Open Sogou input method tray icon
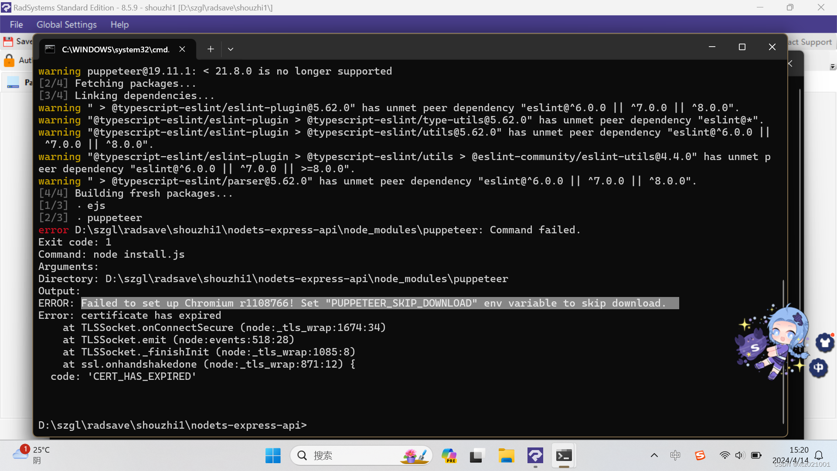Viewport: 837px width, 471px height. point(700,455)
